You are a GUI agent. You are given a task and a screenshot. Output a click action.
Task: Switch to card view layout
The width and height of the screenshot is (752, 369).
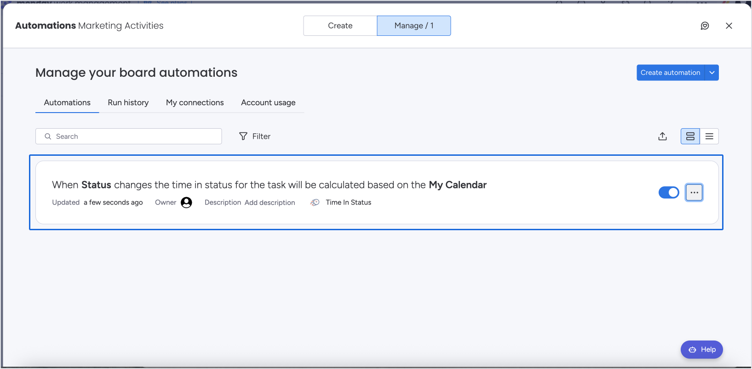tap(690, 136)
